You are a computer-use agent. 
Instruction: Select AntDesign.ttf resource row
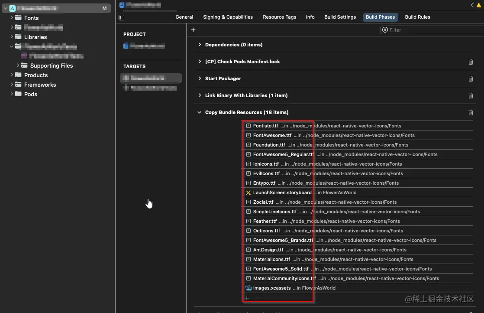358,250
